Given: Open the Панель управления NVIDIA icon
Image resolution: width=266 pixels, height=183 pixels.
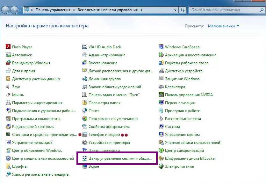Looking at the screenshot, I should 161,95.
